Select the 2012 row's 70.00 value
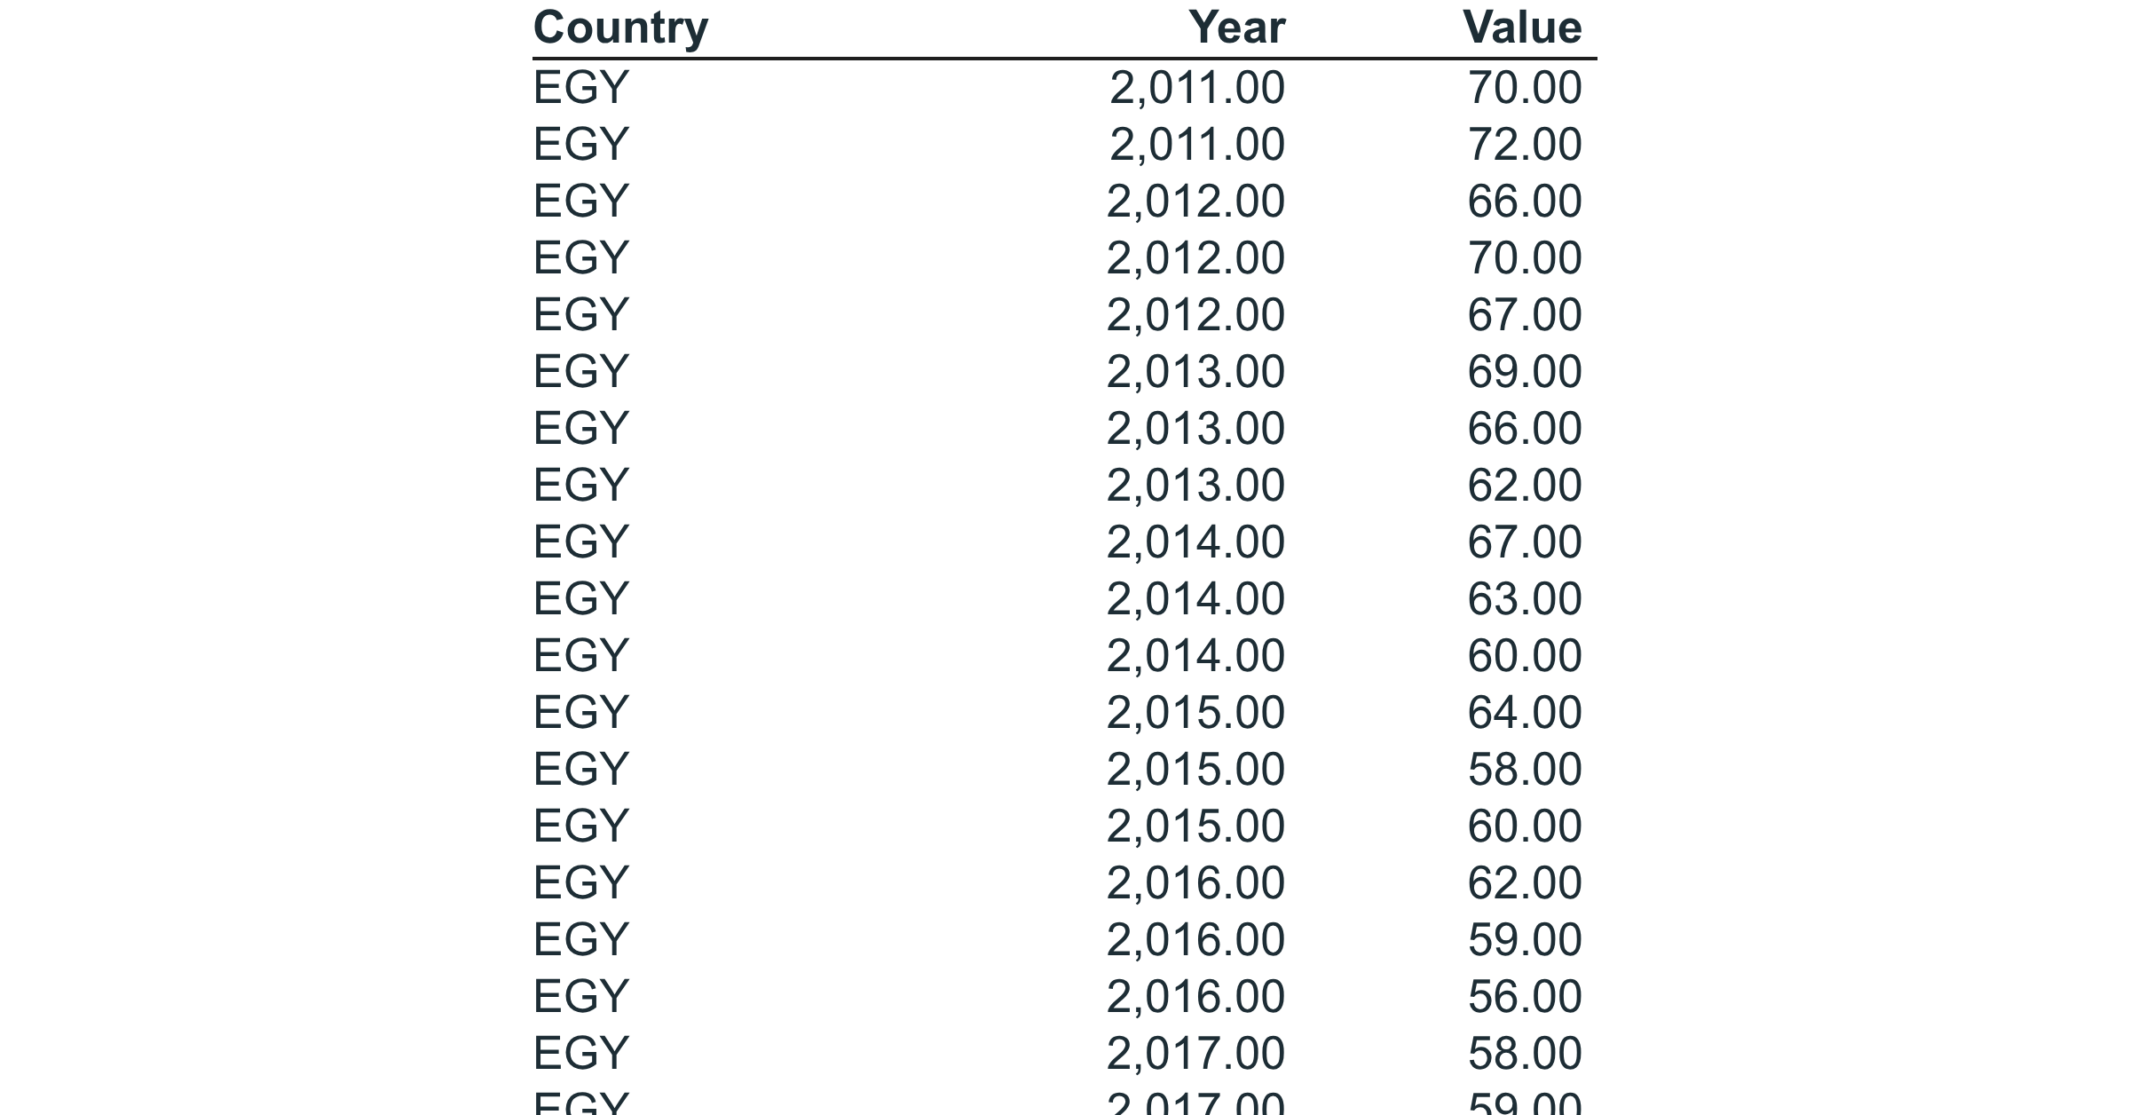The image size is (2130, 1115). pos(1525,257)
